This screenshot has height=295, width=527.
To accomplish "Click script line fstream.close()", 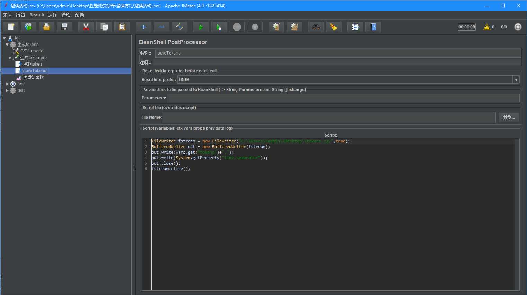I will click(171, 169).
